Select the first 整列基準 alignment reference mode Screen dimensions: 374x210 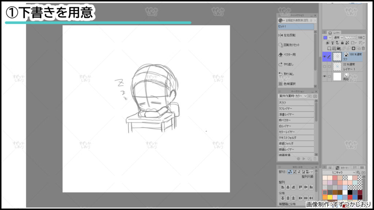click(290, 172)
